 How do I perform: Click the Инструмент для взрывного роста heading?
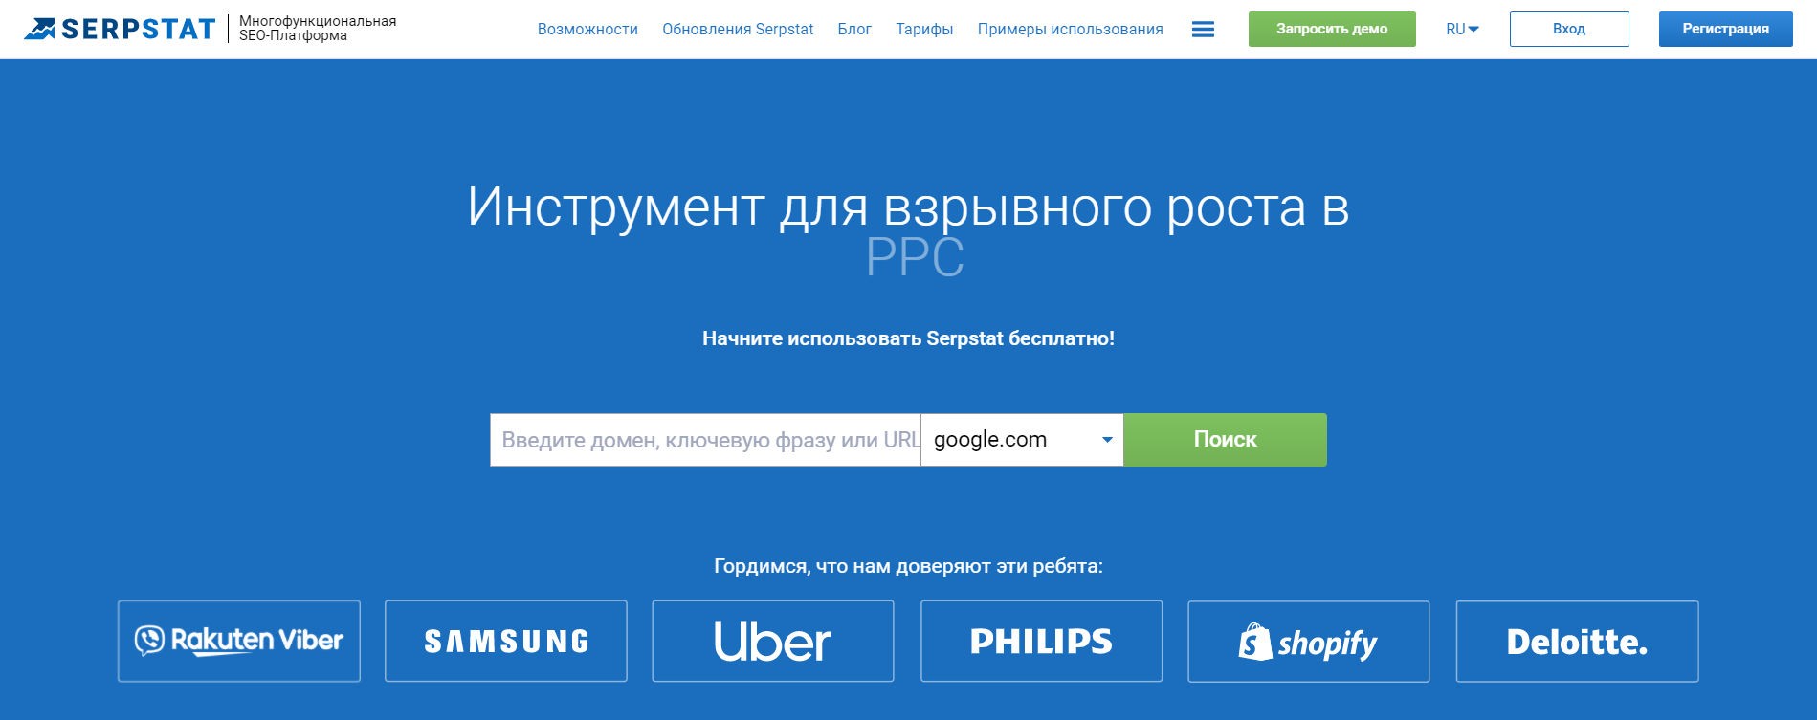(x=908, y=207)
